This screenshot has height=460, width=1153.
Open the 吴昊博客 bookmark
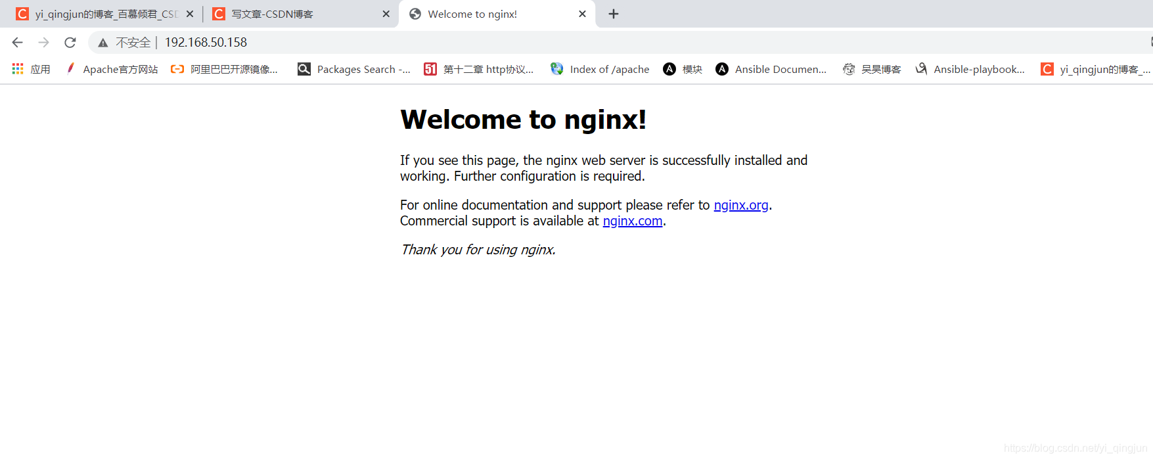click(x=872, y=69)
